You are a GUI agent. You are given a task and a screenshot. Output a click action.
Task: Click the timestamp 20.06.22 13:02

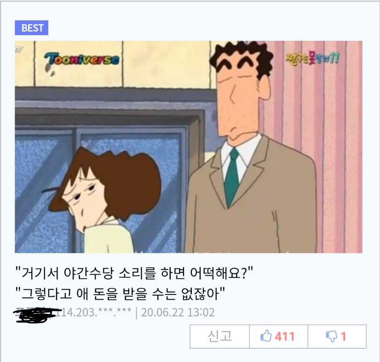pyautogui.click(x=178, y=312)
